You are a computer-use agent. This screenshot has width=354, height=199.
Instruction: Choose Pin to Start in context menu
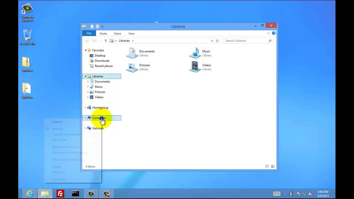click(59, 140)
